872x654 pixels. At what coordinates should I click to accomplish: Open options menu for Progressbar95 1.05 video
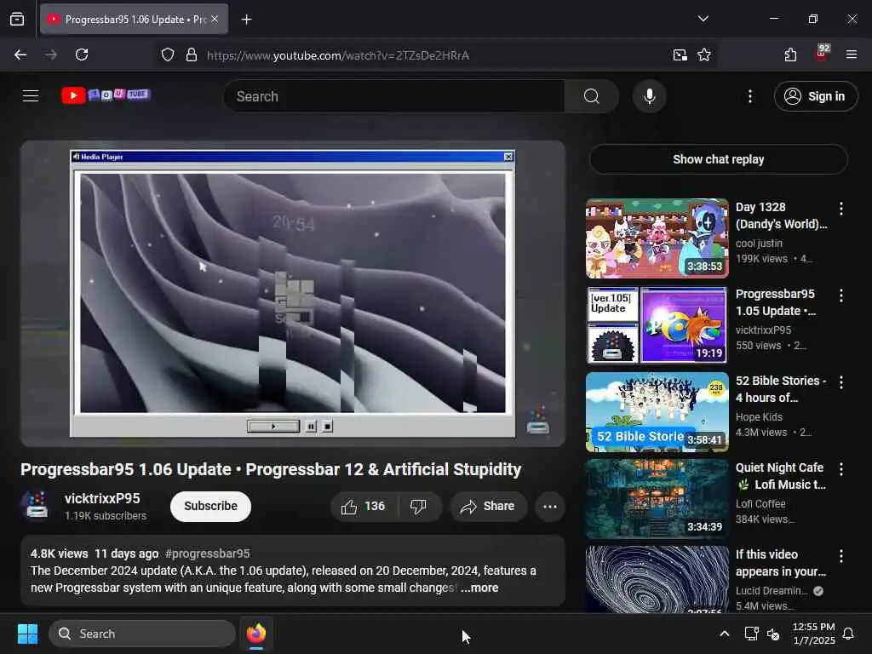click(840, 295)
